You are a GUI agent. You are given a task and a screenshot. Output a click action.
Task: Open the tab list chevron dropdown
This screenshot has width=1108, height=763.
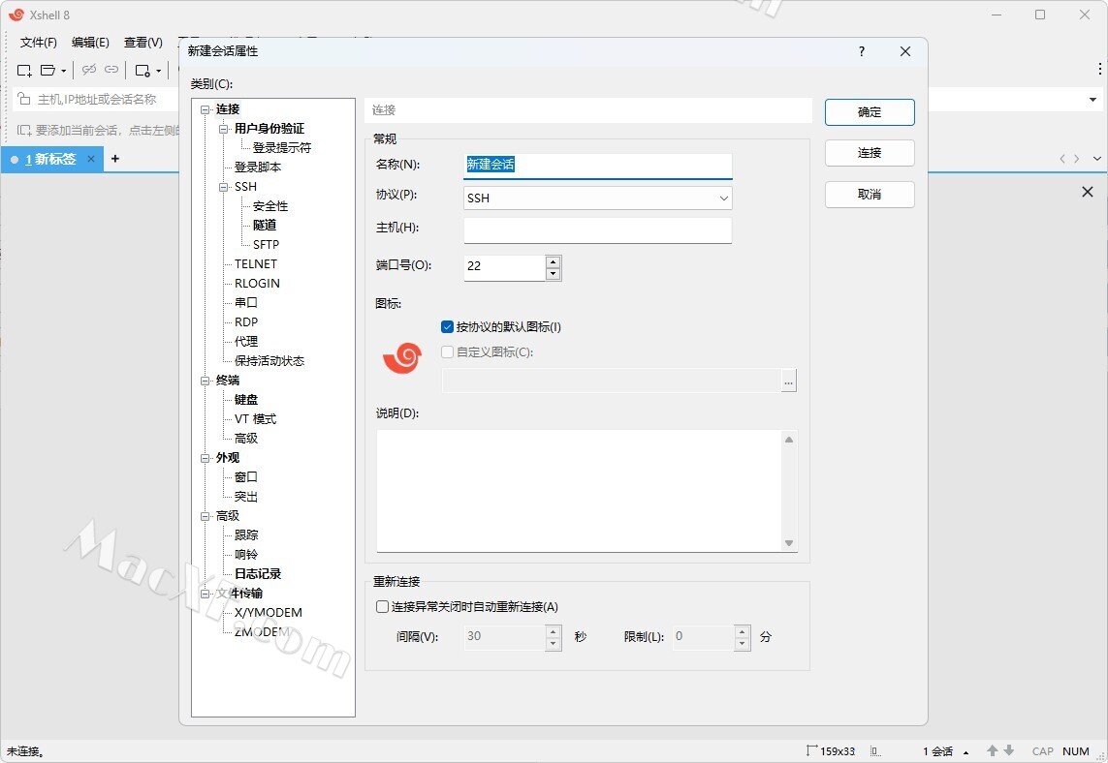pos(1096,159)
